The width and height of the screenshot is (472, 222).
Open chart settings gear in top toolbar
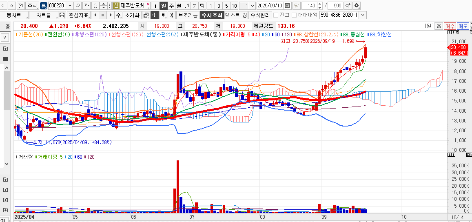357,6
